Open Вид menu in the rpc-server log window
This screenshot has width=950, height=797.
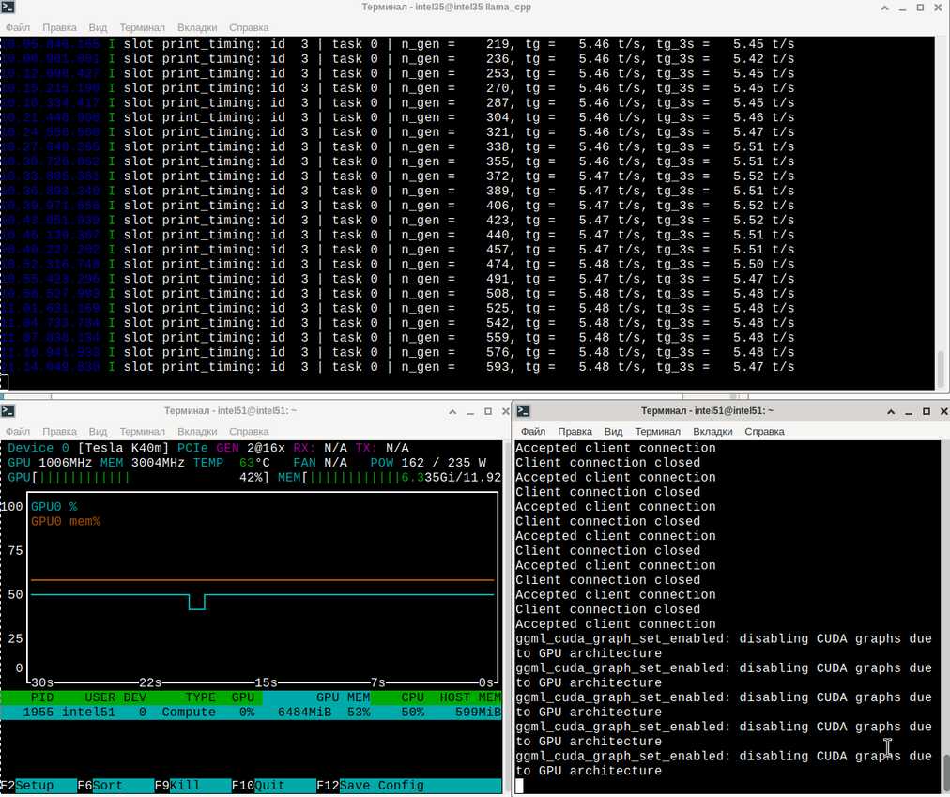tap(613, 431)
